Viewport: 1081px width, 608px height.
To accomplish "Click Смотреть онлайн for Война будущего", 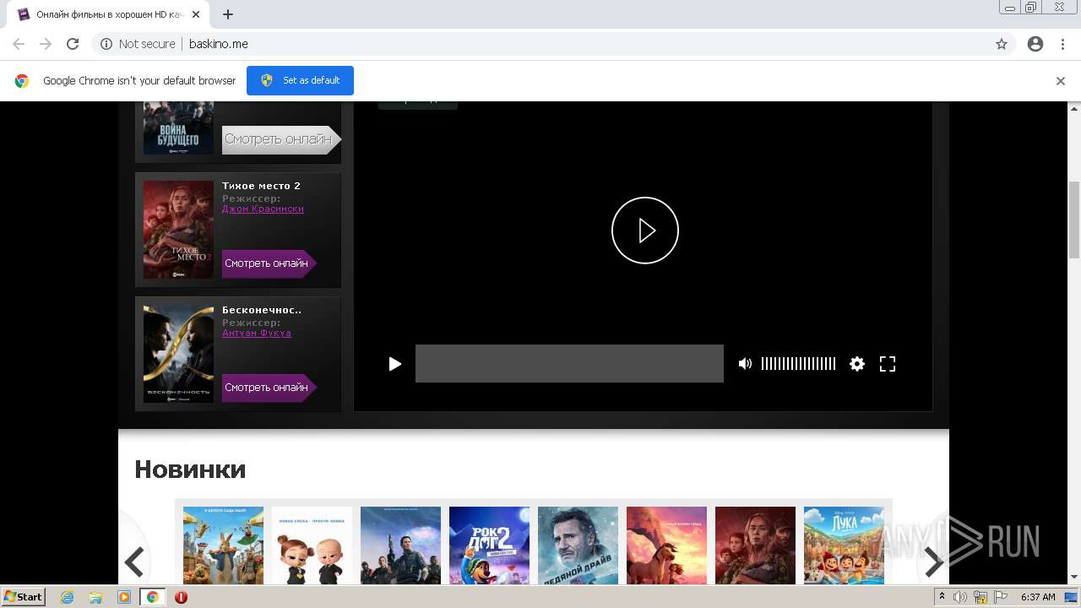I will point(281,139).
